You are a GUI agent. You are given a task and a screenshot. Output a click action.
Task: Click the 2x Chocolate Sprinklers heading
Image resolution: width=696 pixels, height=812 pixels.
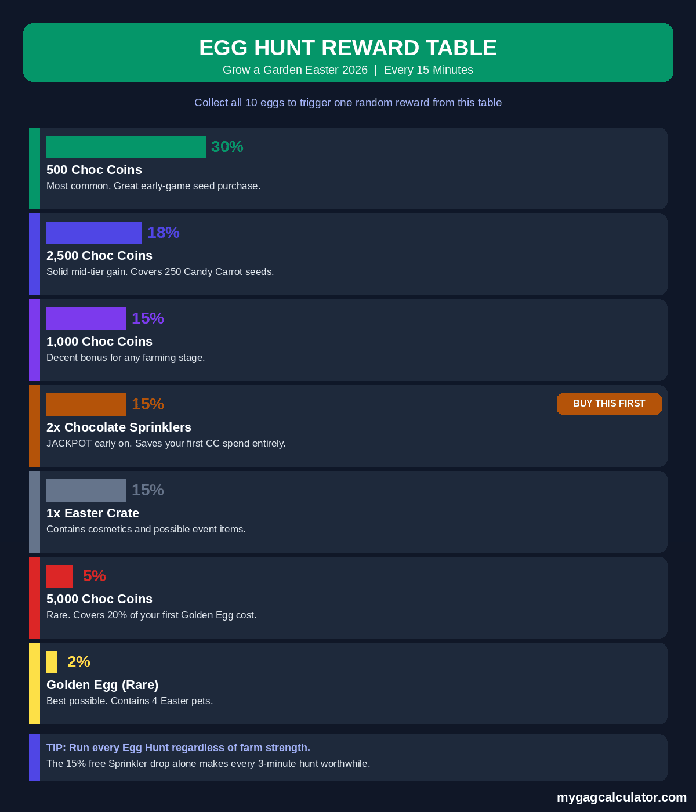point(119,427)
